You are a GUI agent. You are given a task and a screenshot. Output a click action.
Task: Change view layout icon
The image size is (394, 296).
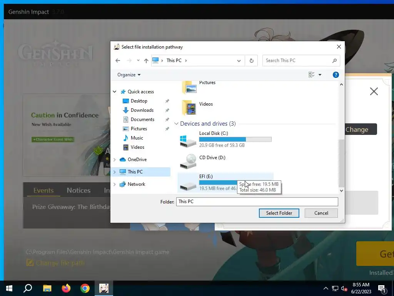[312, 75]
